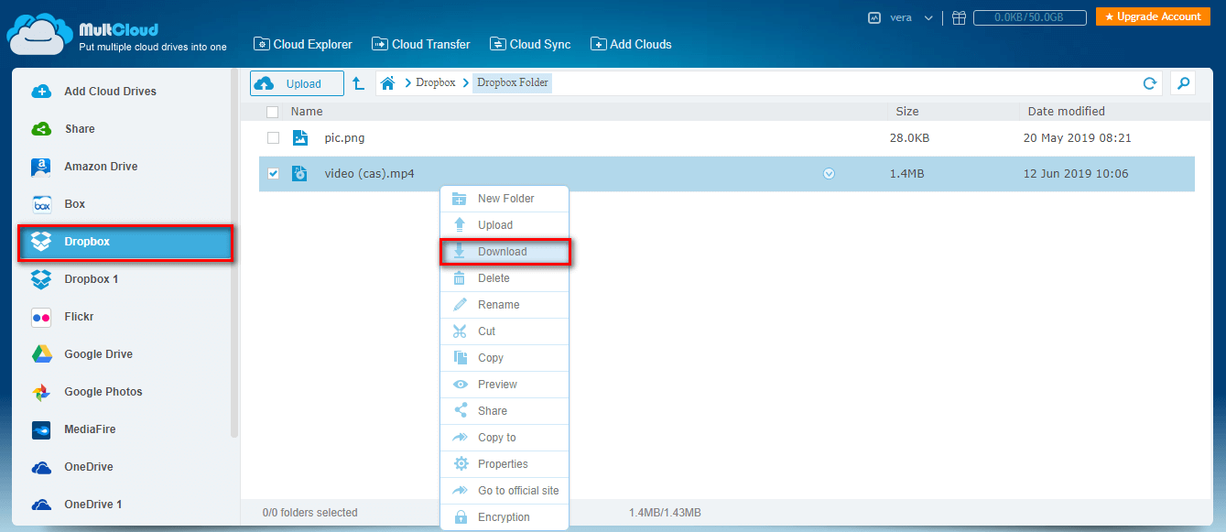Screen dimensions: 1226x532
Task: Click the Upload button in toolbar
Action: pos(297,83)
